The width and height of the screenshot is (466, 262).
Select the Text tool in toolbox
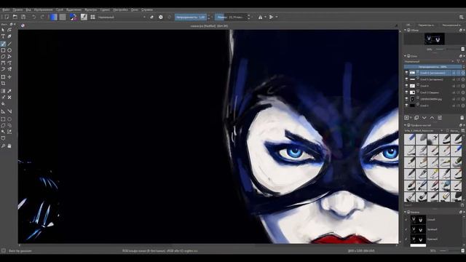pyautogui.click(x=3, y=36)
